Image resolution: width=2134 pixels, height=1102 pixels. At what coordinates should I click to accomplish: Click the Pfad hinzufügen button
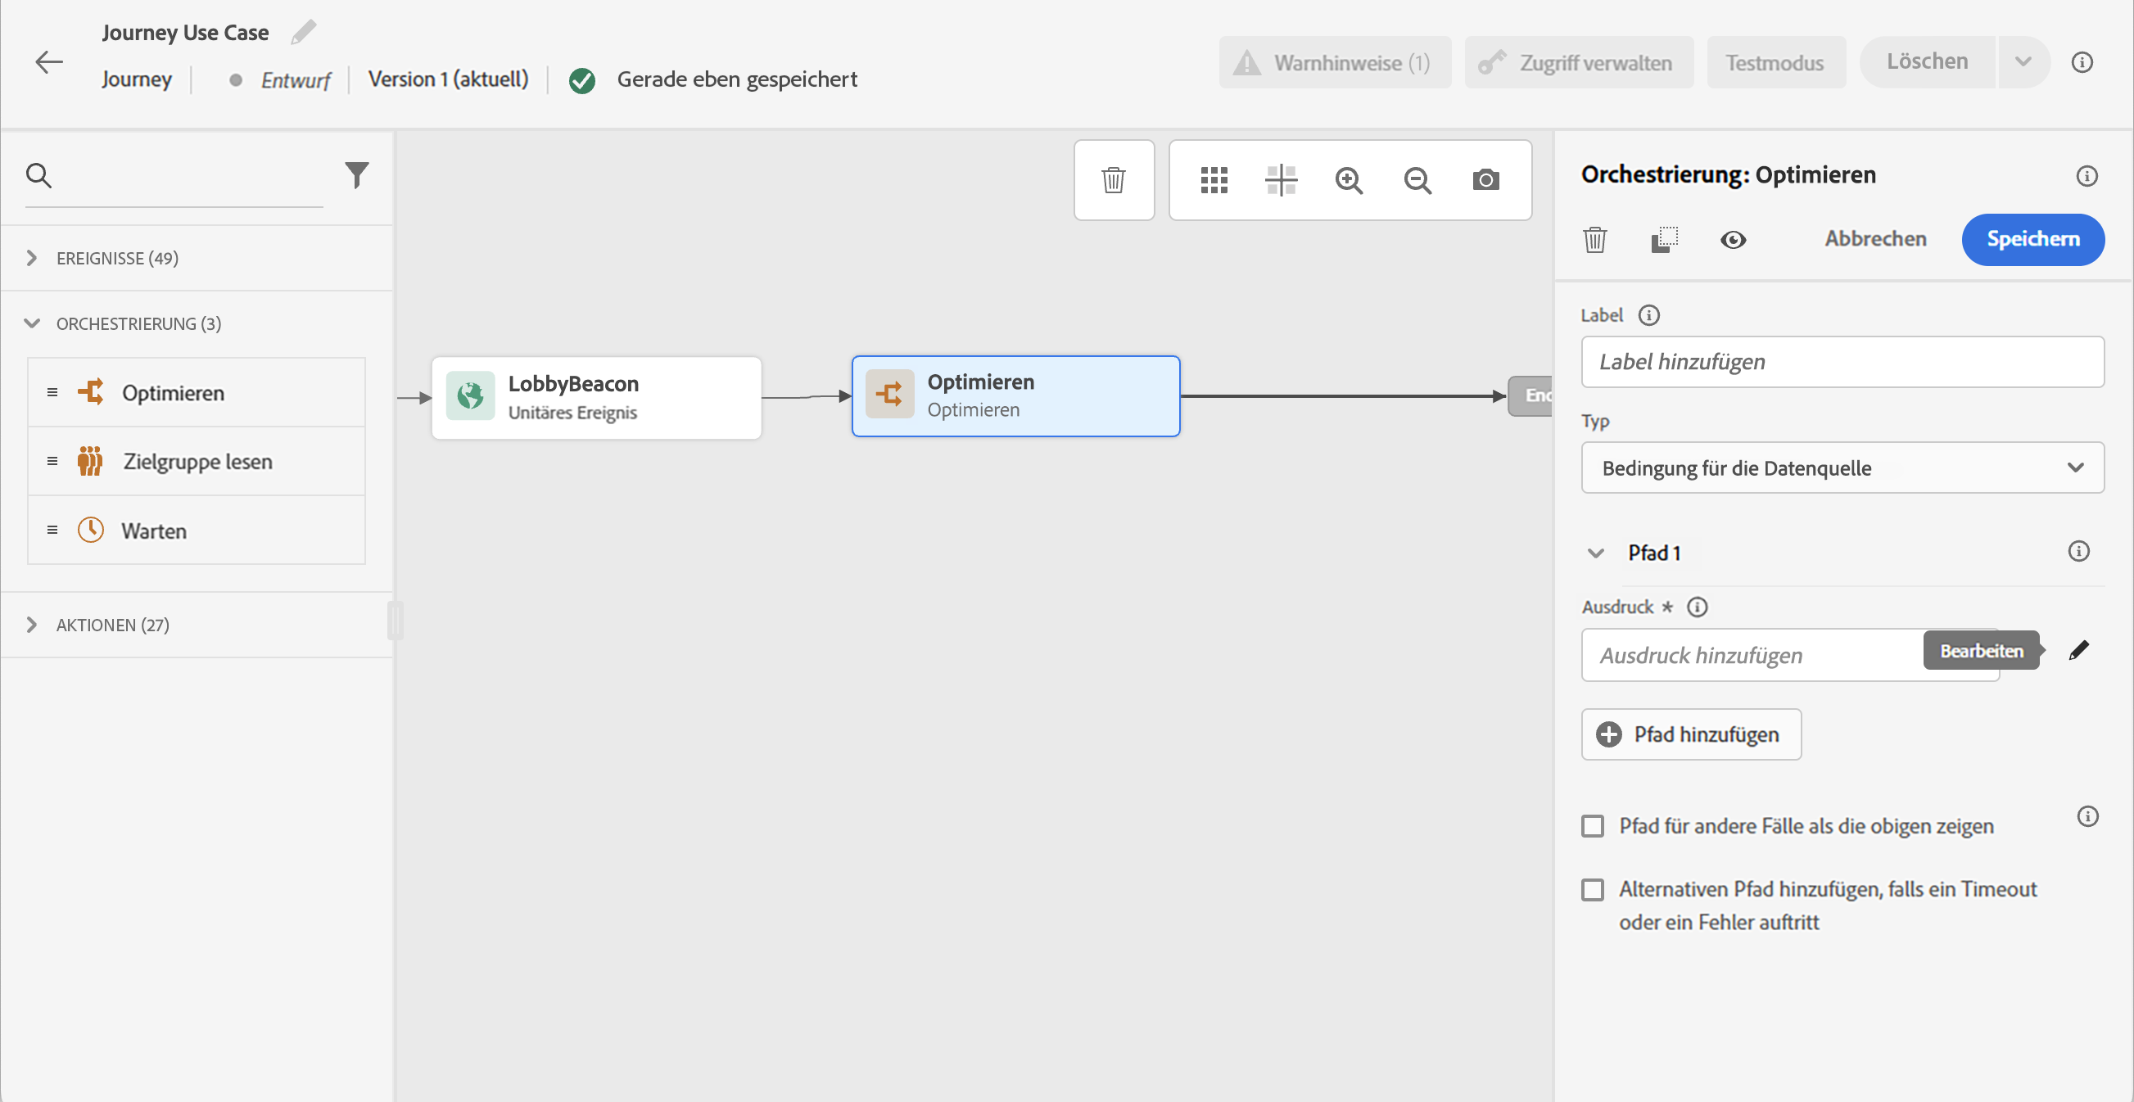coord(1690,734)
